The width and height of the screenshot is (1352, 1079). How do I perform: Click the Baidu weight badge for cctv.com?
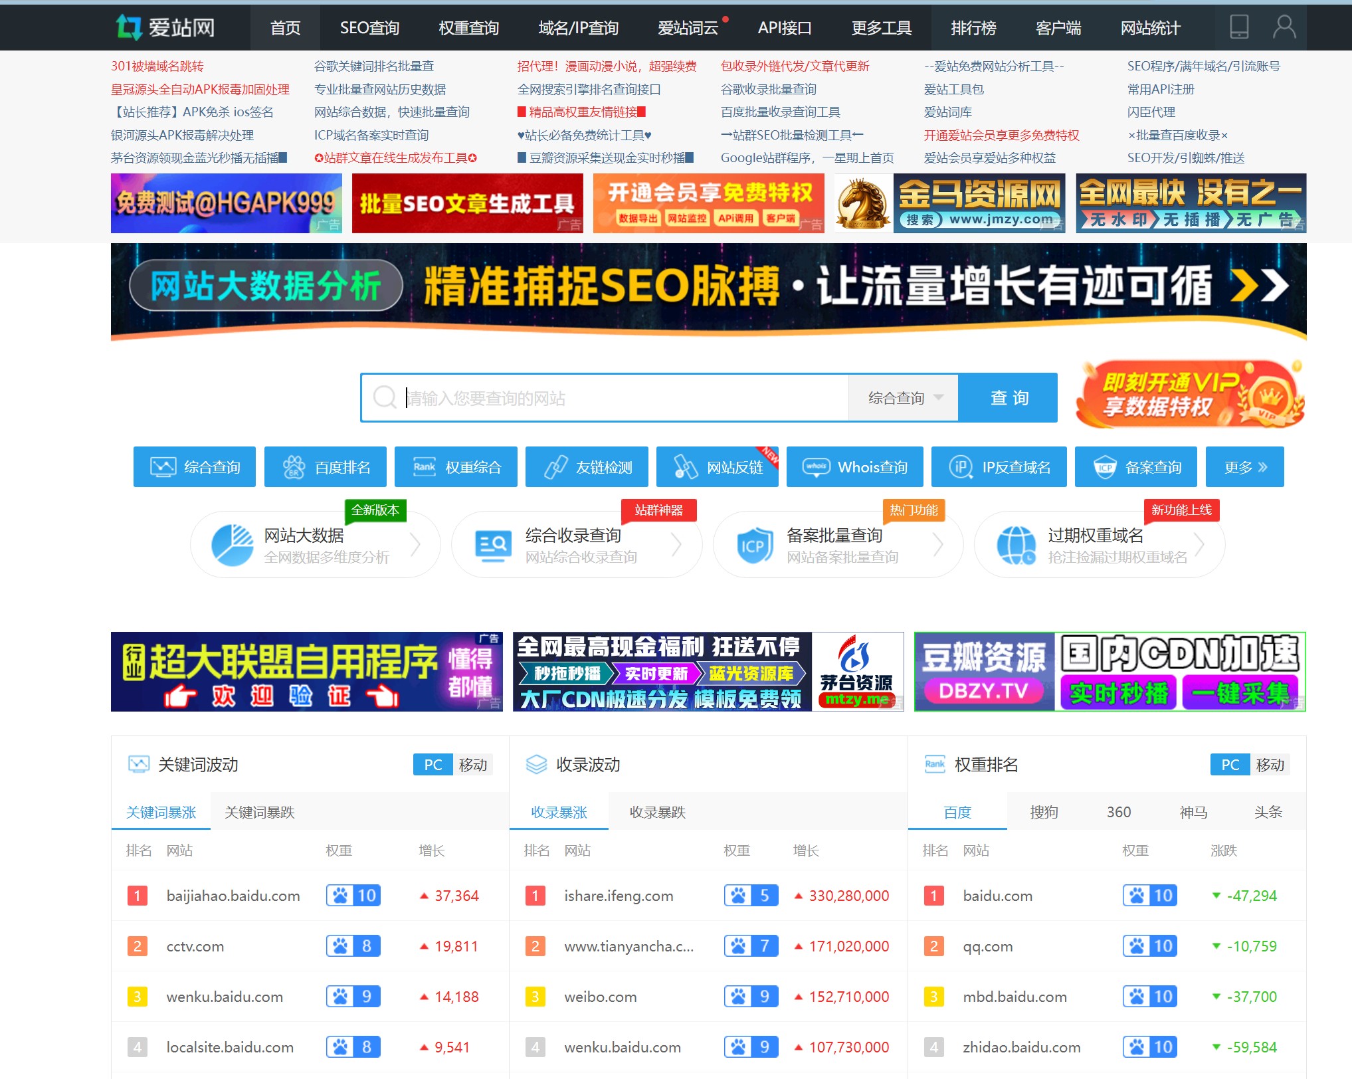(353, 946)
